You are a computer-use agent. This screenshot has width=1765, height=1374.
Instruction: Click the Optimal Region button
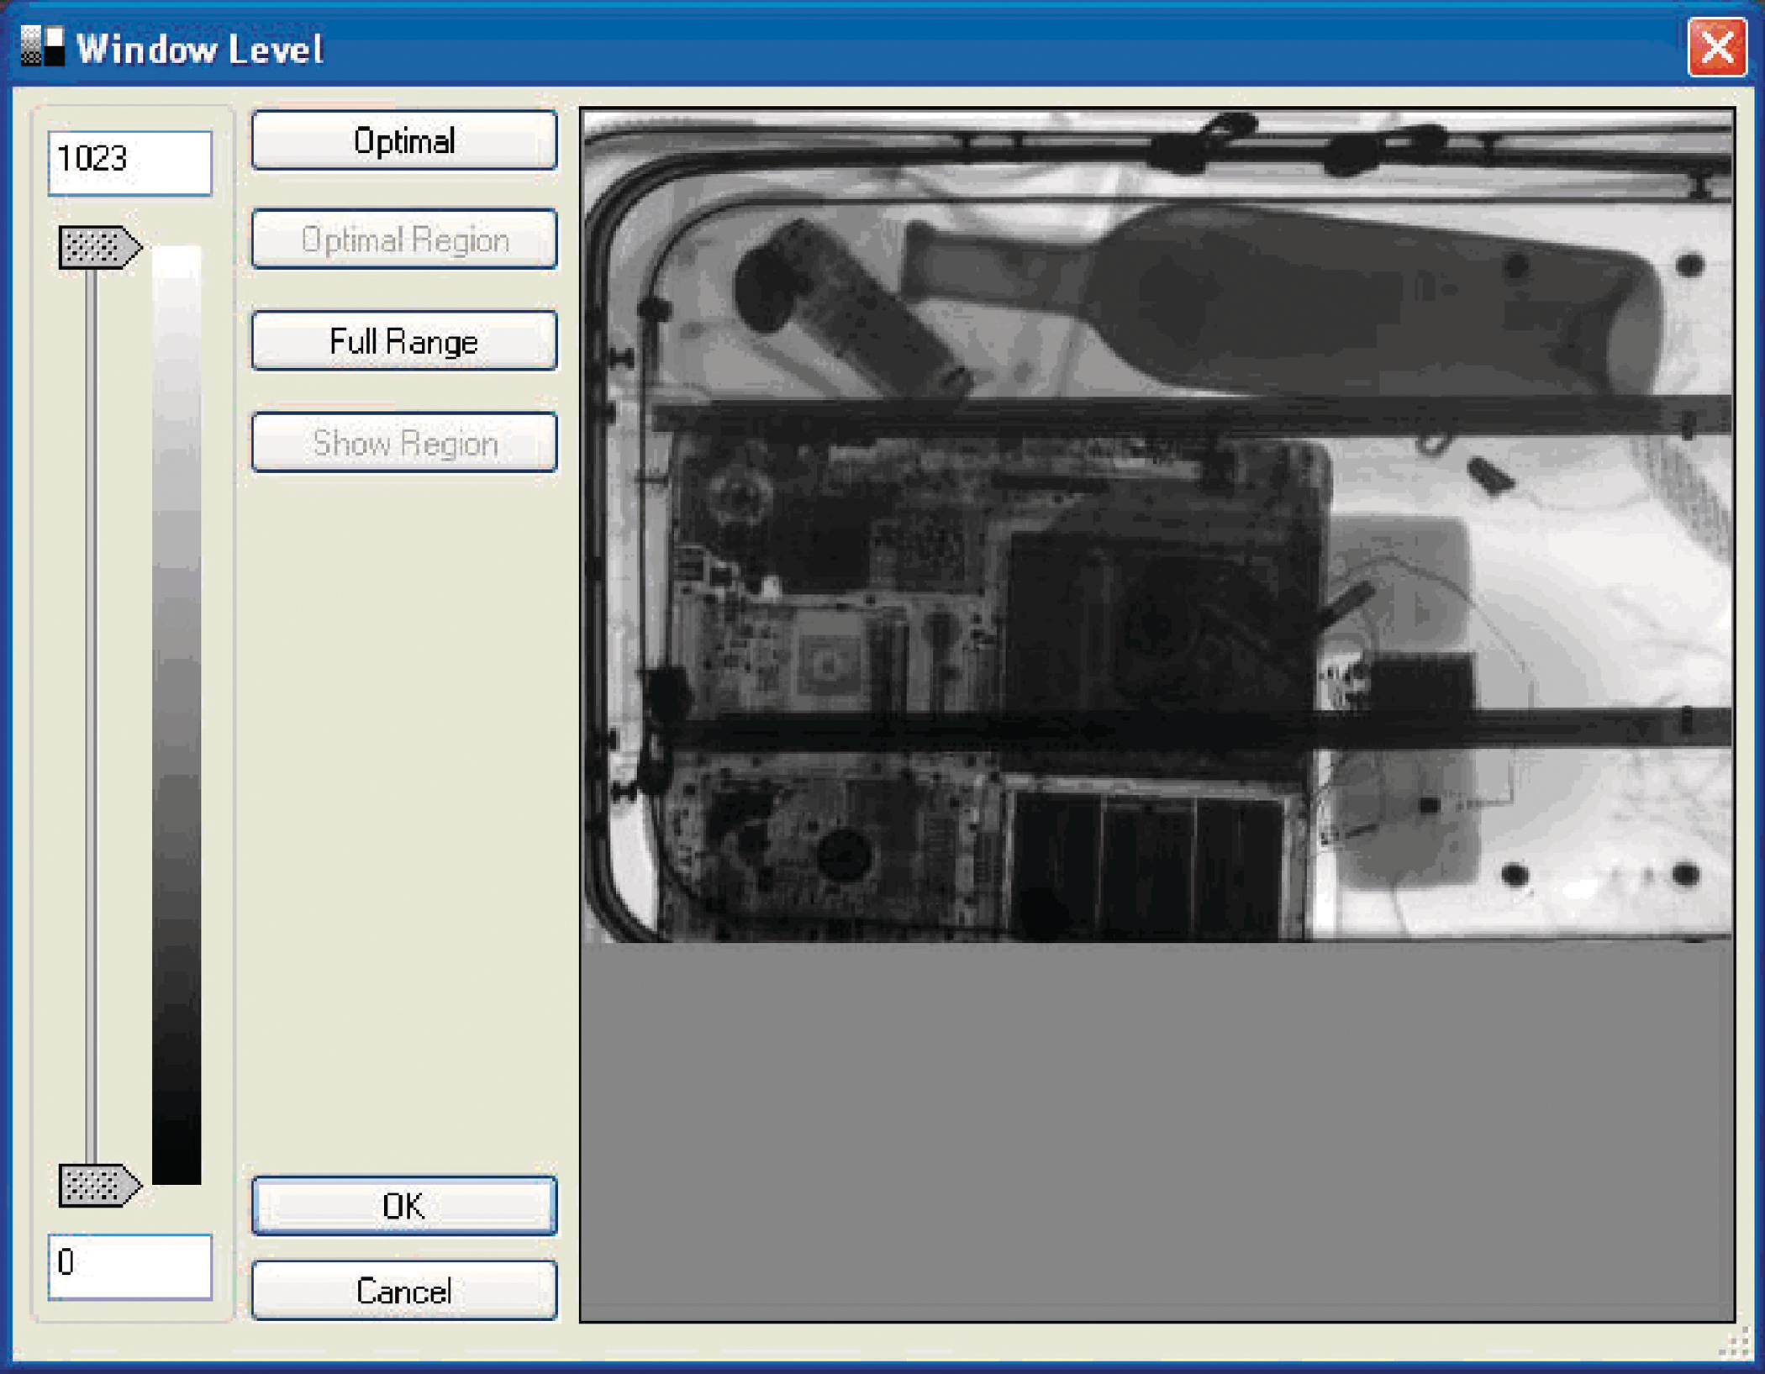403,240
